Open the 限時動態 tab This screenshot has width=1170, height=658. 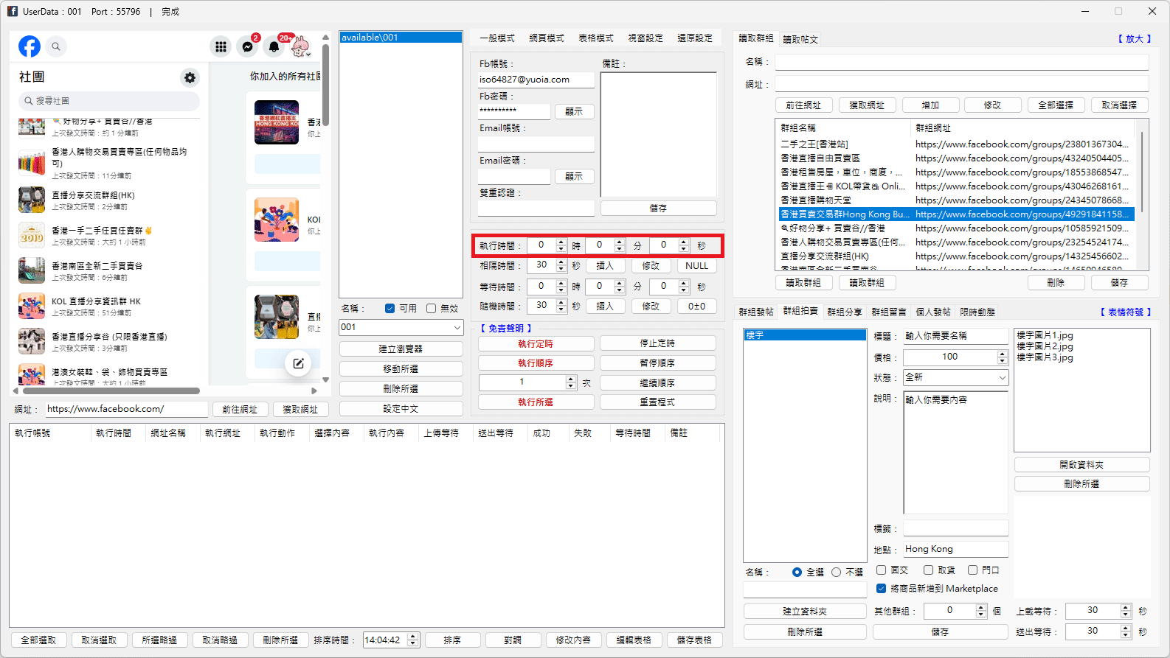pyautogui.click(x=977, y=312)
